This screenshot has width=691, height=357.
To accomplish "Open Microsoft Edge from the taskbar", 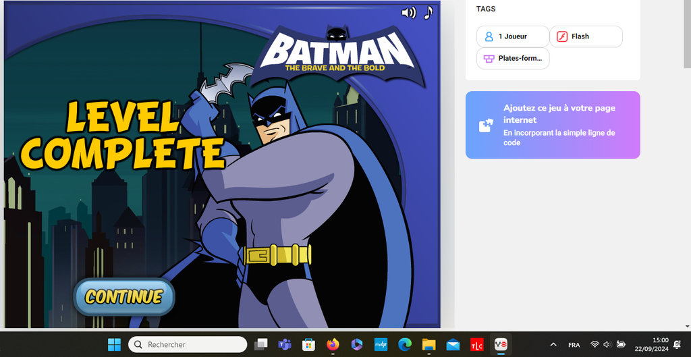I will pyautogui.click(x=405, y=344).
